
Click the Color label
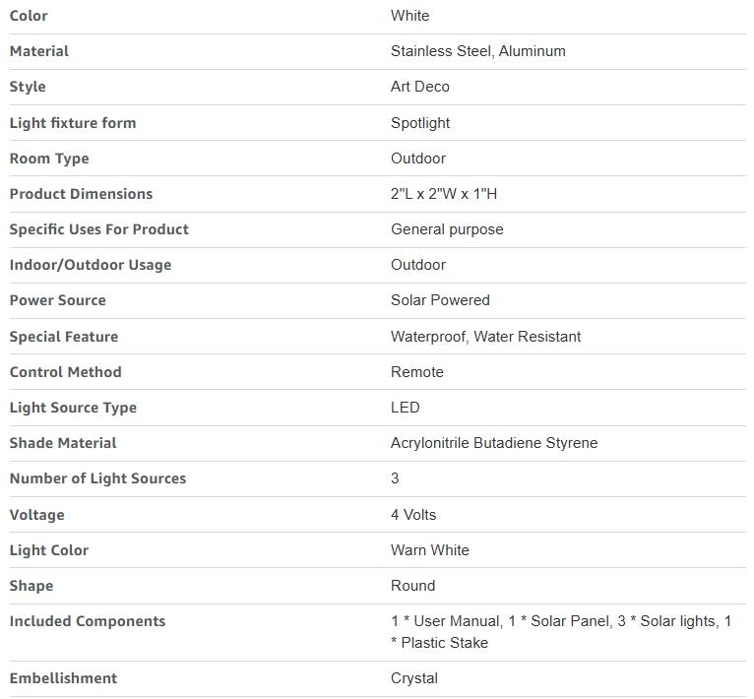[x=29, y=16]
